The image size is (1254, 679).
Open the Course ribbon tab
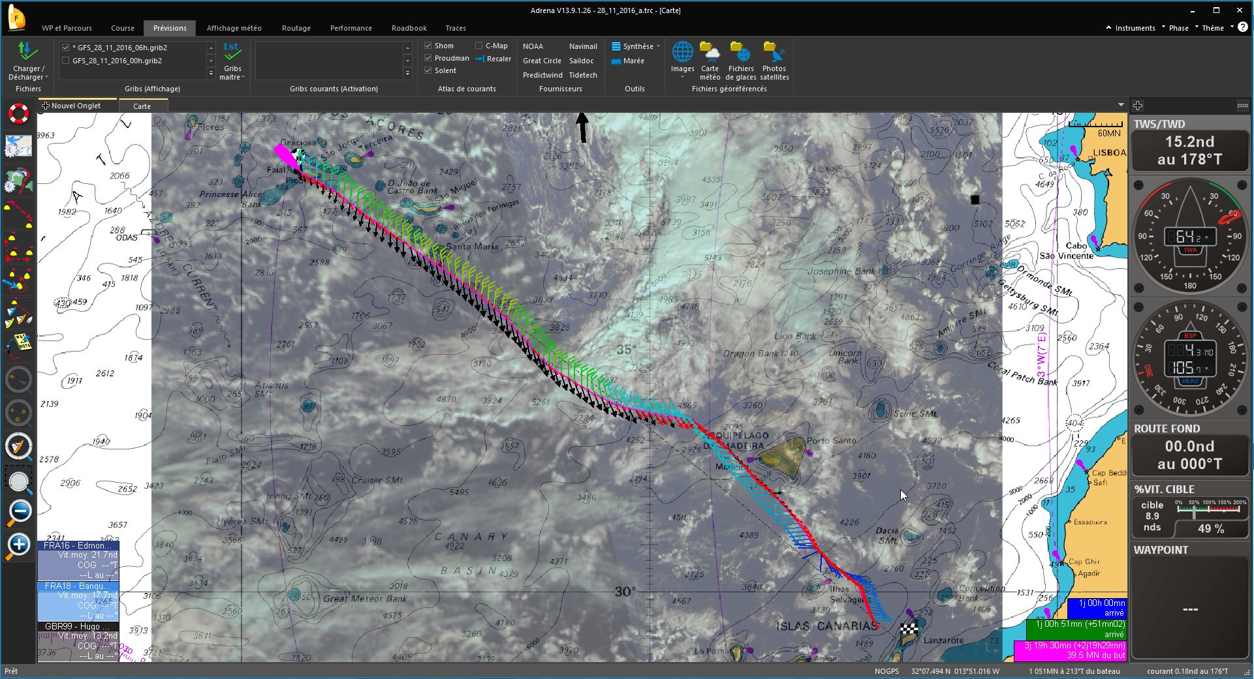click(x=123, y=28)
